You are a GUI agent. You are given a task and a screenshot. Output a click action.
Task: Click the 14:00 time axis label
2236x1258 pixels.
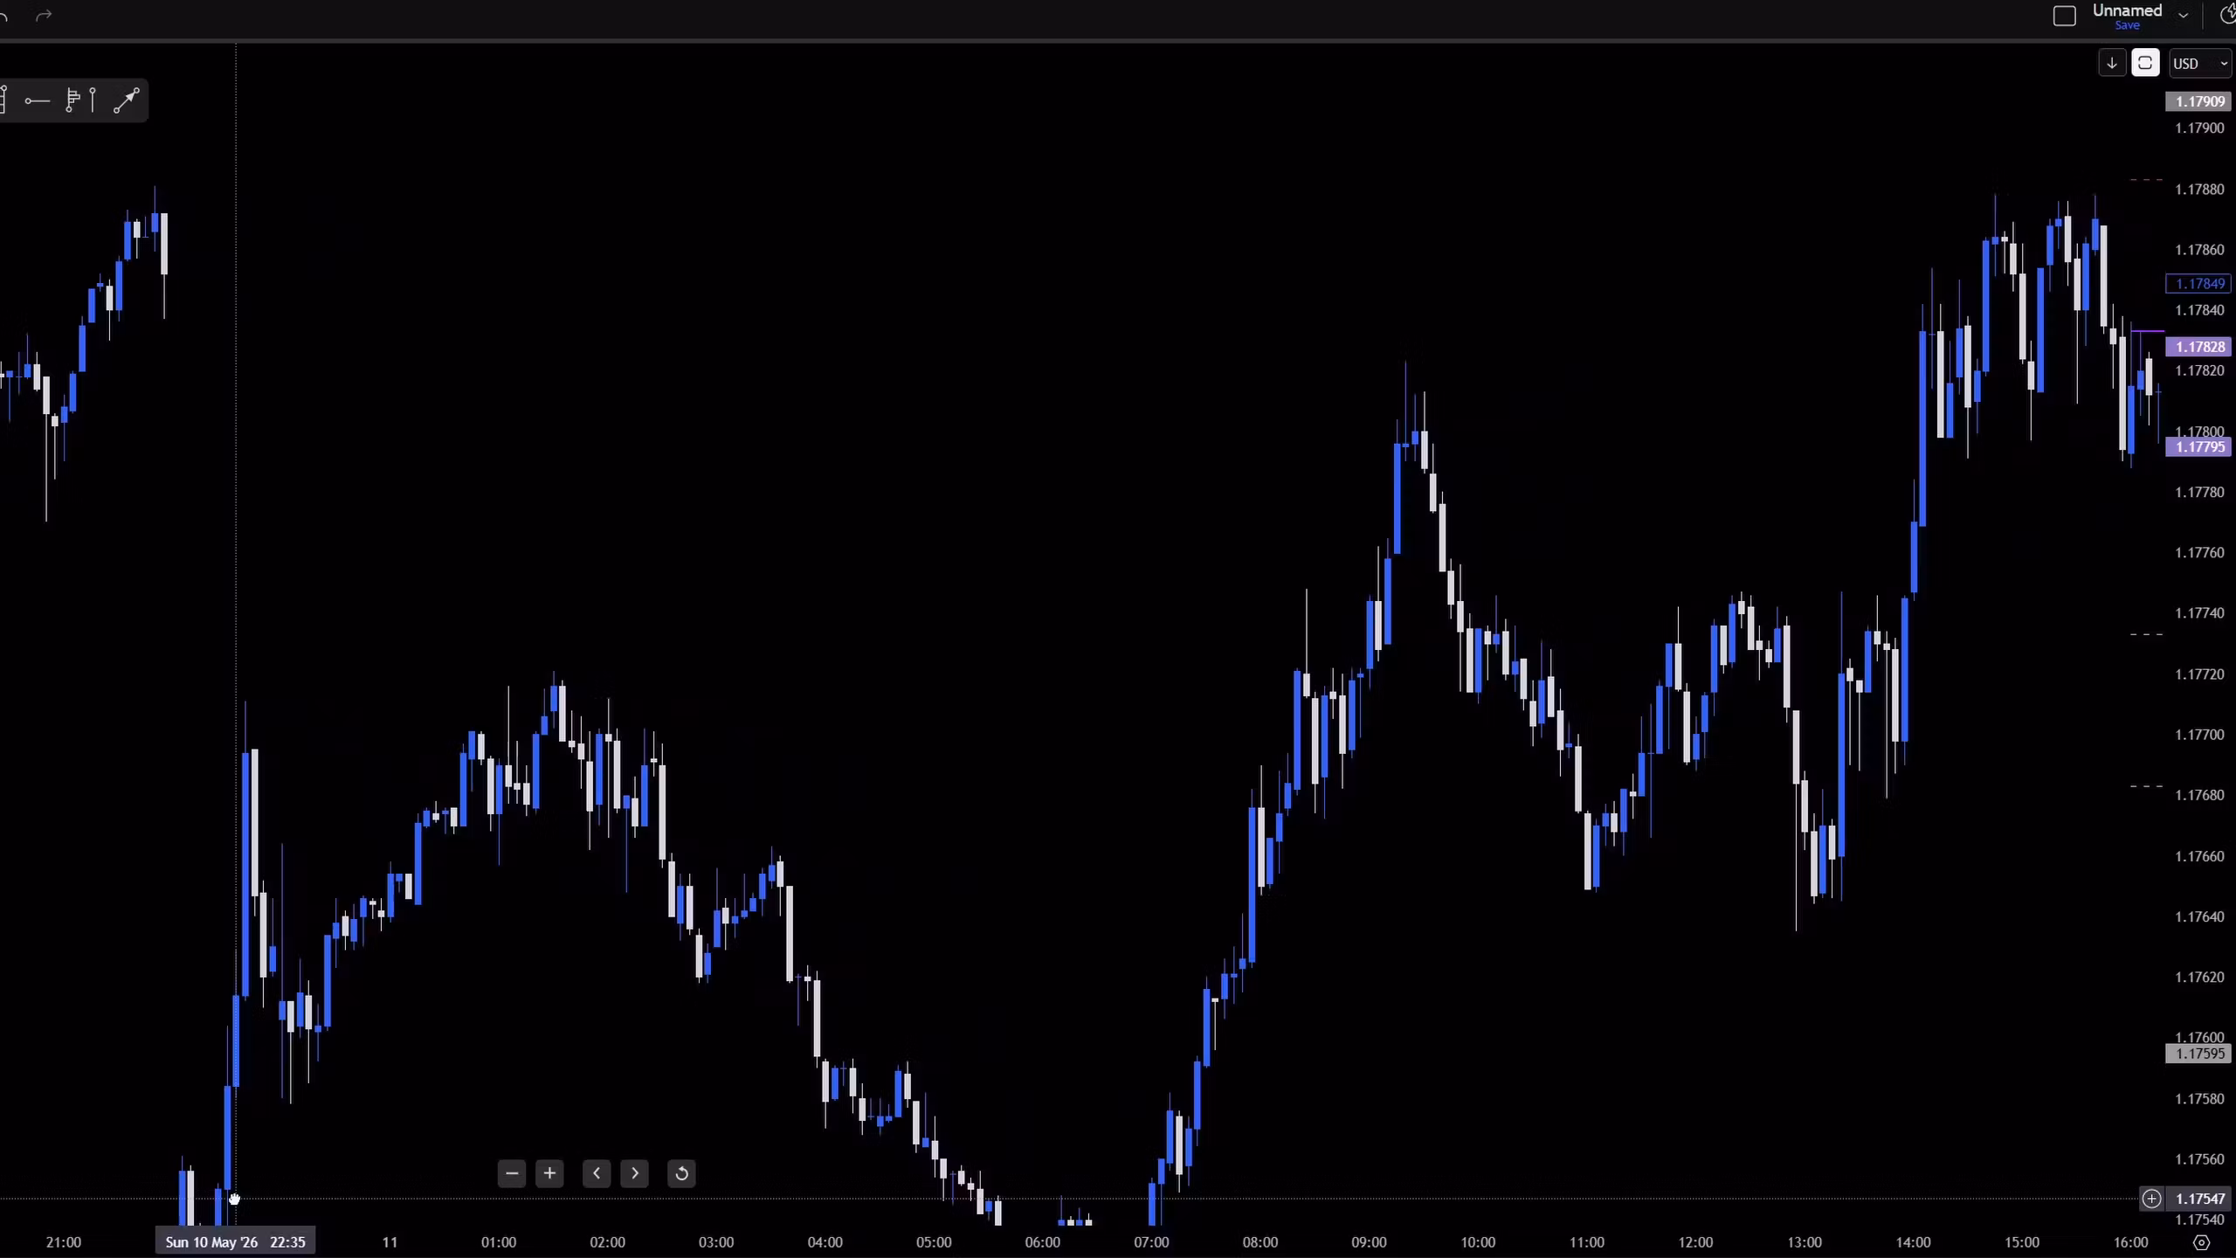pos(1913,1242)
